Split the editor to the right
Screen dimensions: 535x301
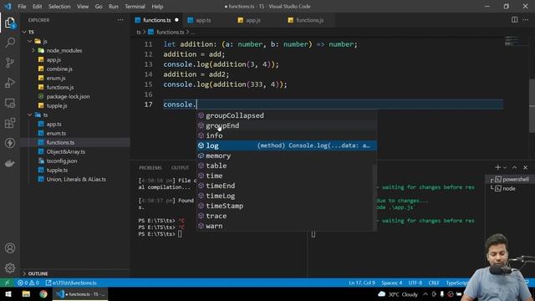tap(515, 20)
